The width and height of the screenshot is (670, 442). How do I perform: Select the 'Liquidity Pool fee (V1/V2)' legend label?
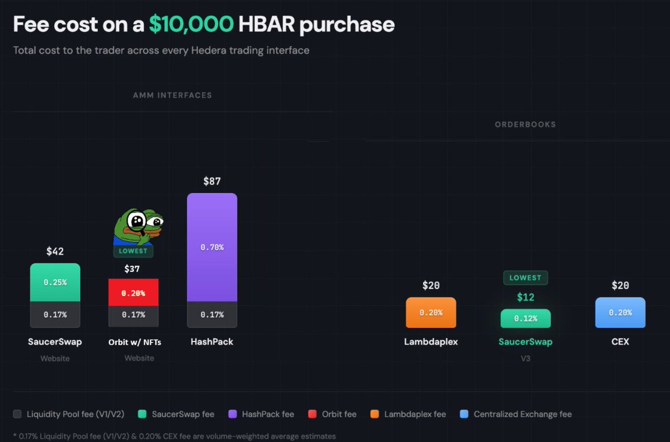75,414
